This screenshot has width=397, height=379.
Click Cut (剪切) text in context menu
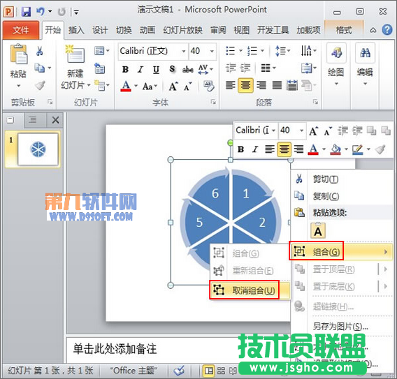point(326,179)
